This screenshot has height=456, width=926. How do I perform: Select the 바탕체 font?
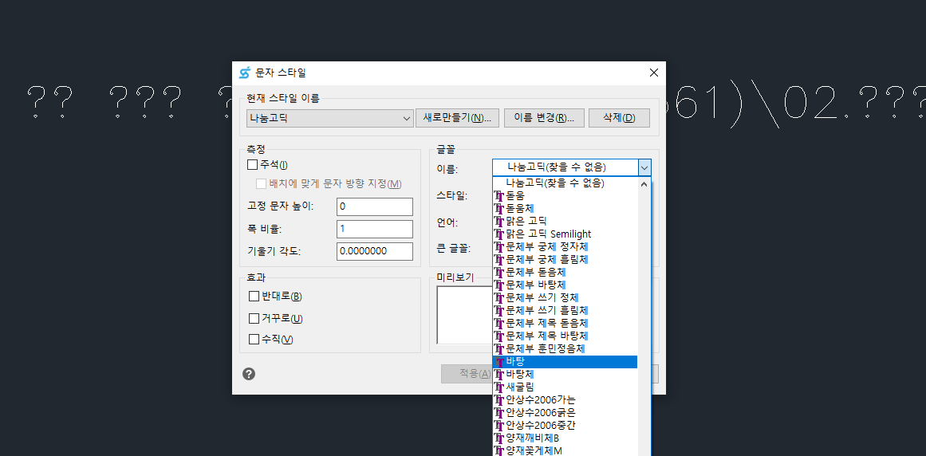(x=565, y=374)
